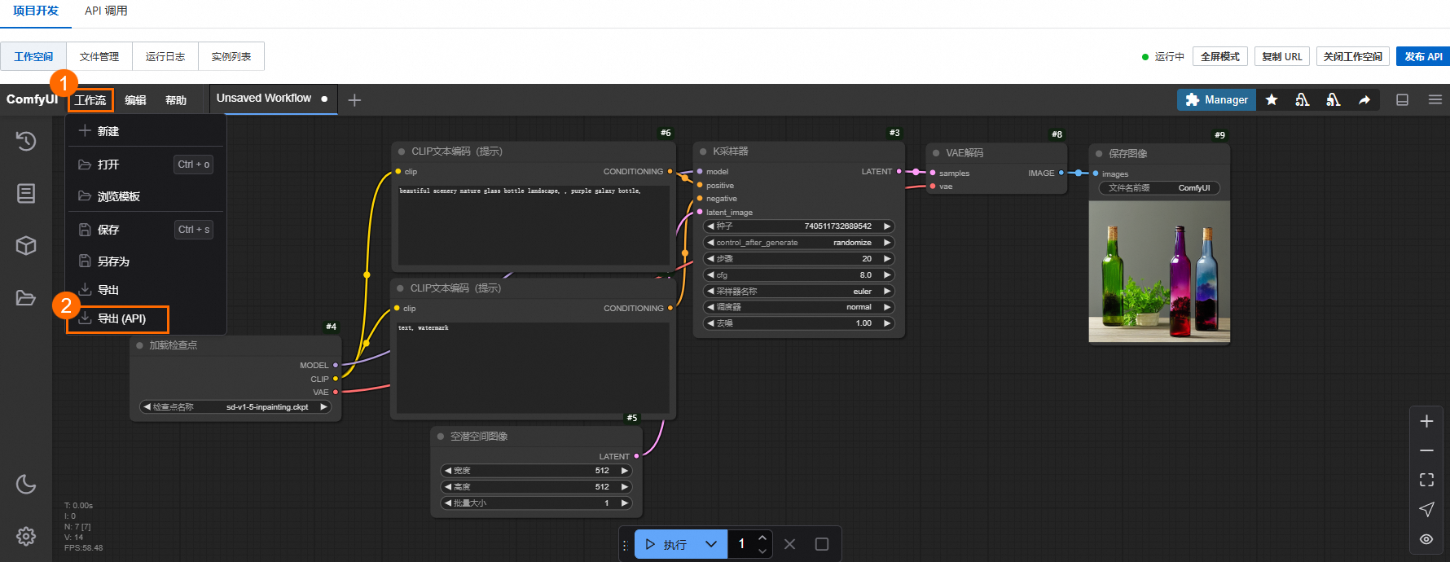Click the 发布 API button
This screenshot has height=562, width=1450.
(1423, 56)
